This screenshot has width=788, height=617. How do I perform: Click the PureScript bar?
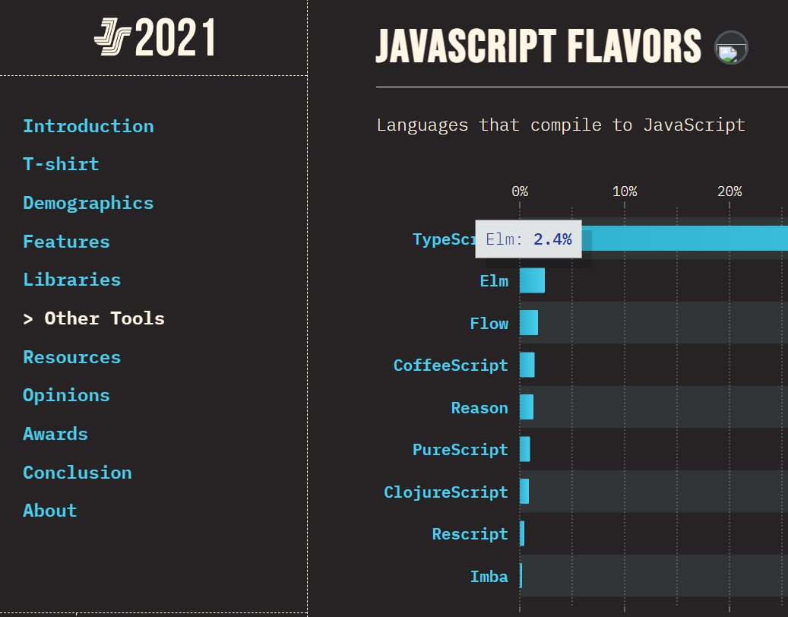(524, 449)
